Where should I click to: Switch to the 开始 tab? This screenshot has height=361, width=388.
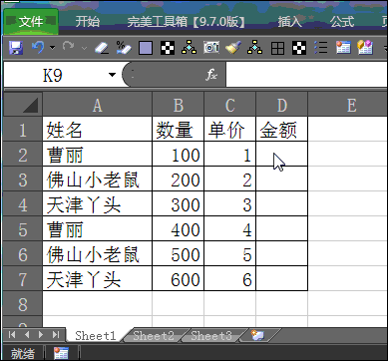click(x=88, y=22)
